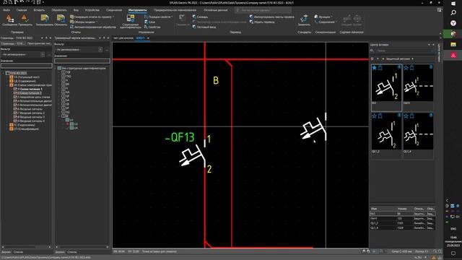
Task: Switch to Вставить ribbon tab
Action: 39,10
